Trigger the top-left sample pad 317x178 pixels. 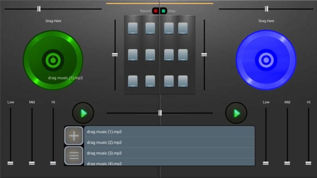click(133, 28)
